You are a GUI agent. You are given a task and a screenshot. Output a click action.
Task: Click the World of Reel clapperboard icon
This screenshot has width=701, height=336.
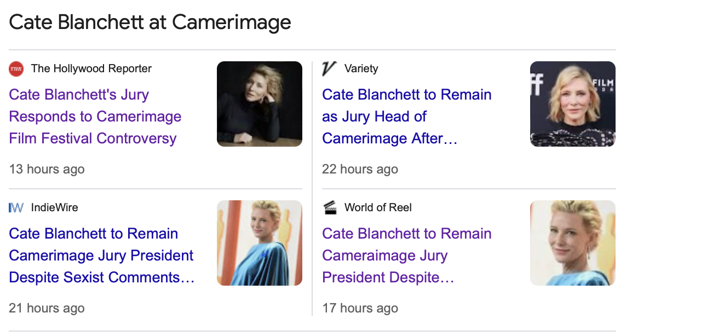329,208
